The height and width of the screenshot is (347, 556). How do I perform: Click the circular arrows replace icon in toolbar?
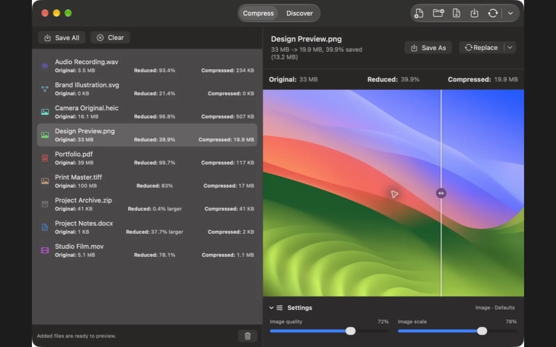tap(493, 13)
